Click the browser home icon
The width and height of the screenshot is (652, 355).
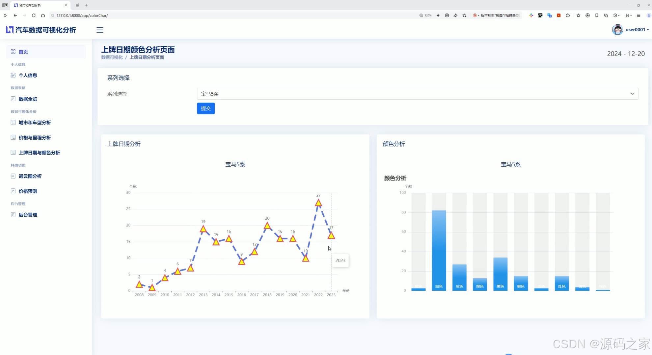pyautogui.click(x=43, y=15)
